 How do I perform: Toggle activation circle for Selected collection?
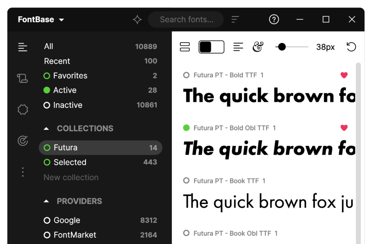47,162
